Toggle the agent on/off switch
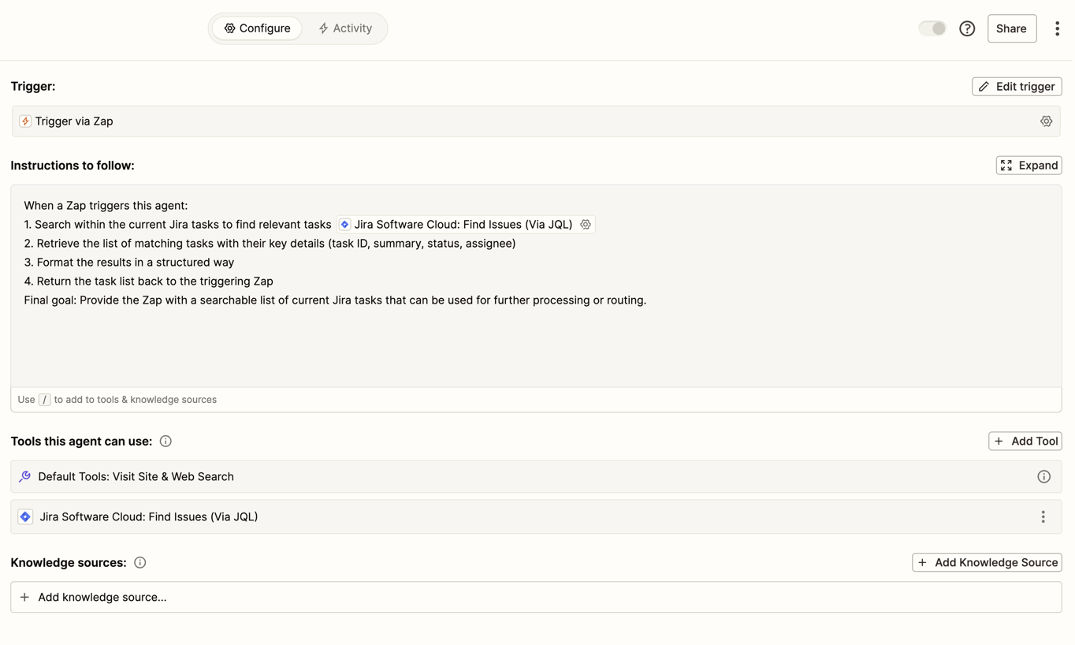The image size is (1075, 645). [932, 28]
